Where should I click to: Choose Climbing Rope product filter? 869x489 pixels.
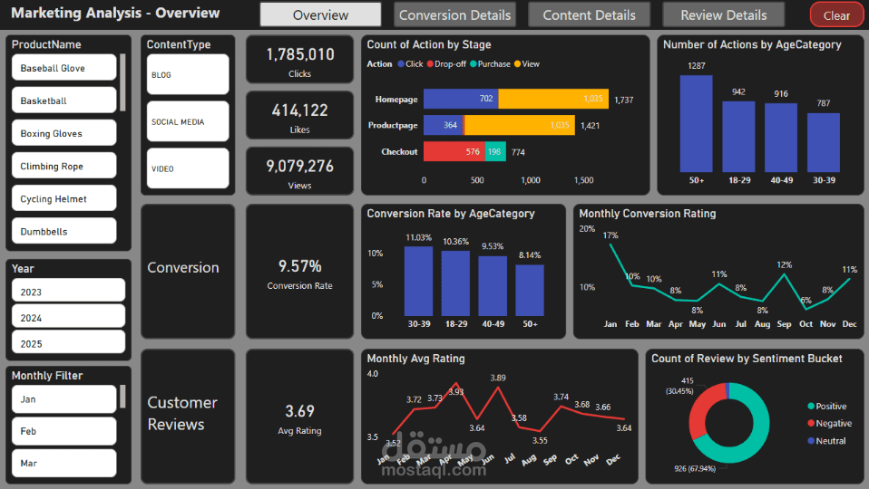pyautogui.click(x=63, y=166)
